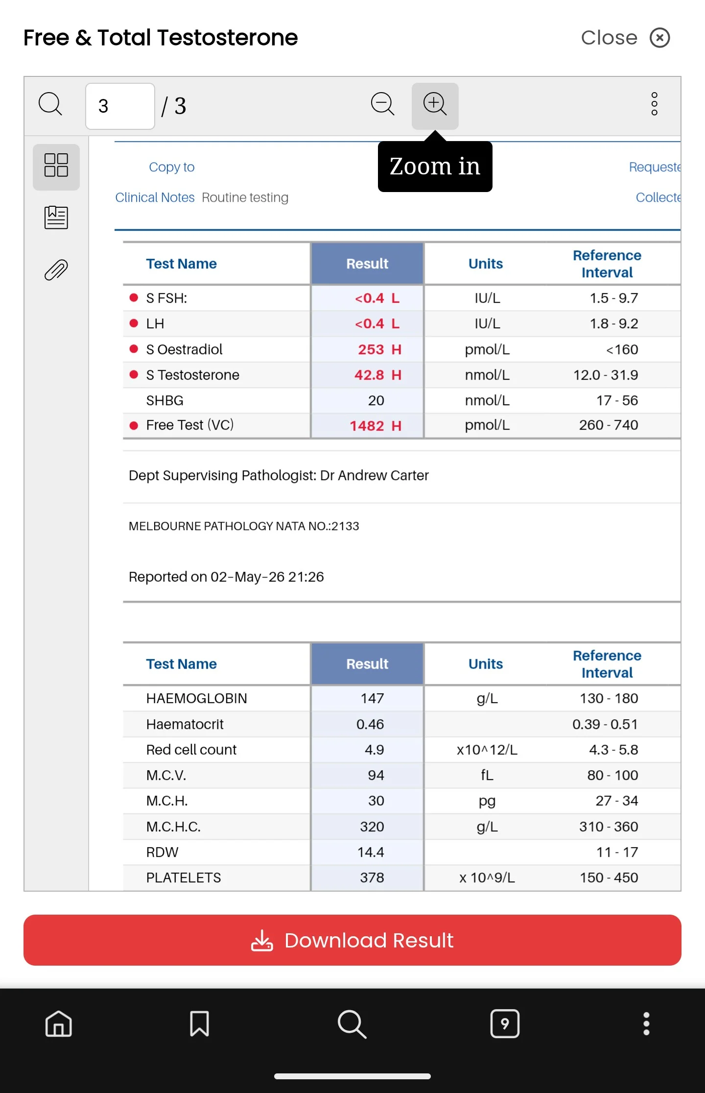Open the PDF viewer more options menu
This screenshot has width=705, height=1093.
point(654,104)
